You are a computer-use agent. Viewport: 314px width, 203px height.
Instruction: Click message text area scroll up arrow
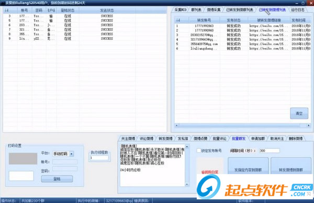click(x=187, y=146)
